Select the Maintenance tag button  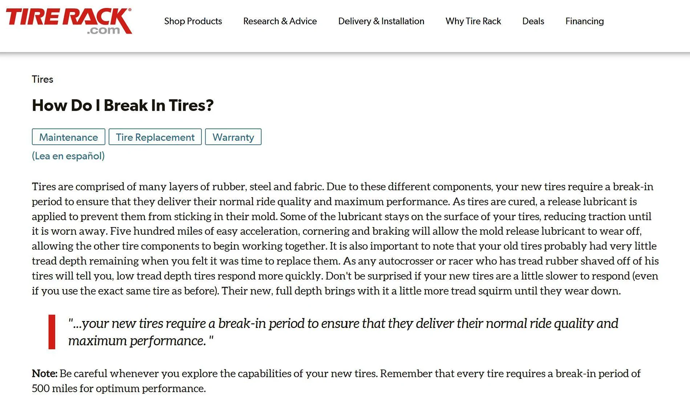tap(69, 137)
